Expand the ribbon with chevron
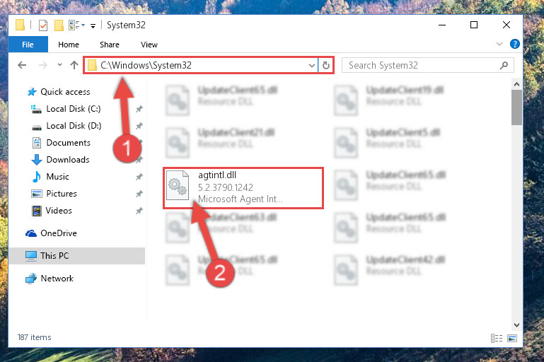Screen dimensions: 544x362 (x=499, y=44)
